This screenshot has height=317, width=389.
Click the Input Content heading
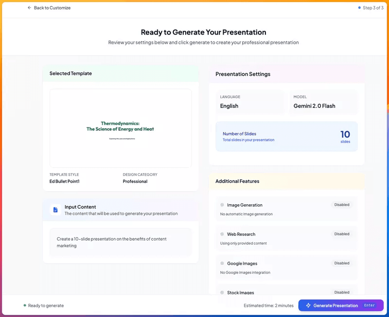coord(80,207)
